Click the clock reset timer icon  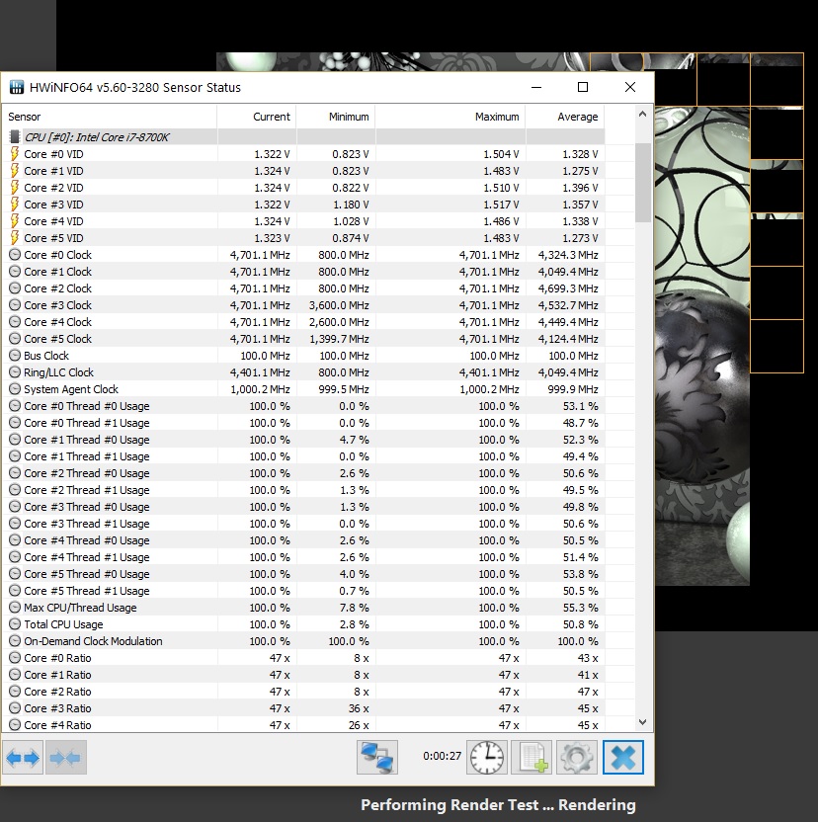point(487,758)
